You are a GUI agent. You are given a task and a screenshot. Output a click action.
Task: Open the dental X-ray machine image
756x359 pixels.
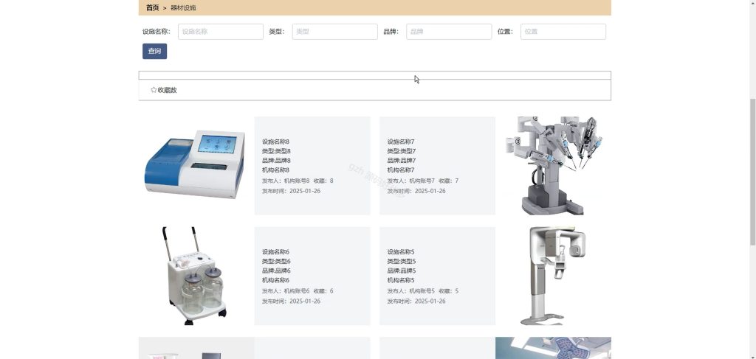pyautogui.click(x=553, y=276)
